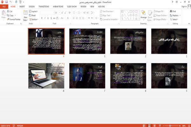Open the Text Direction dropdown
191x127 pixels.
coord(107,11)
